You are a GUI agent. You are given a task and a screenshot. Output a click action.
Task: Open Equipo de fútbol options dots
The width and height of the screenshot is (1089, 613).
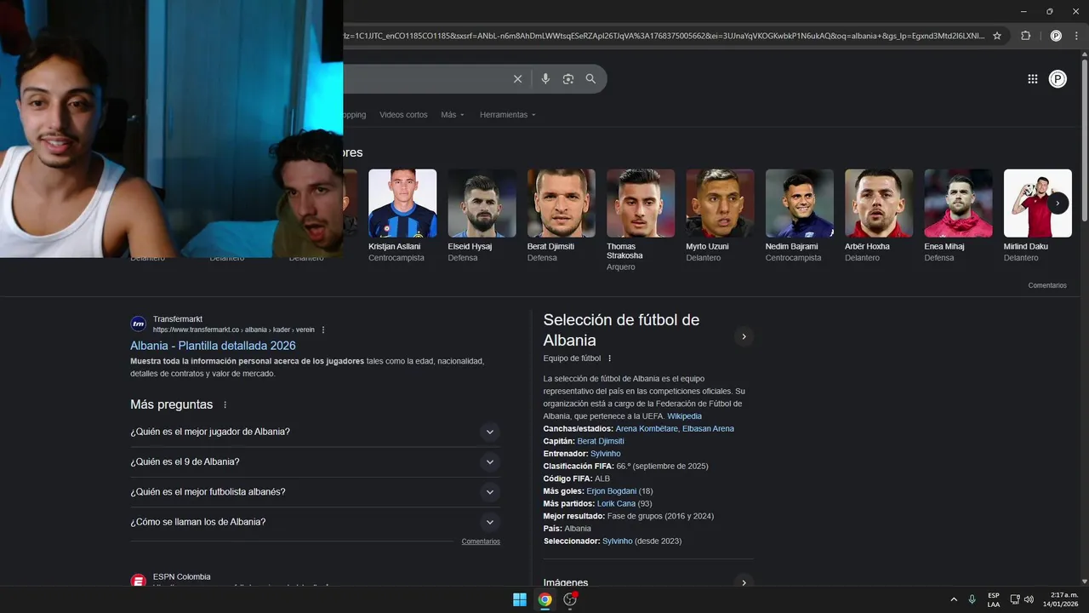(609, 358)
